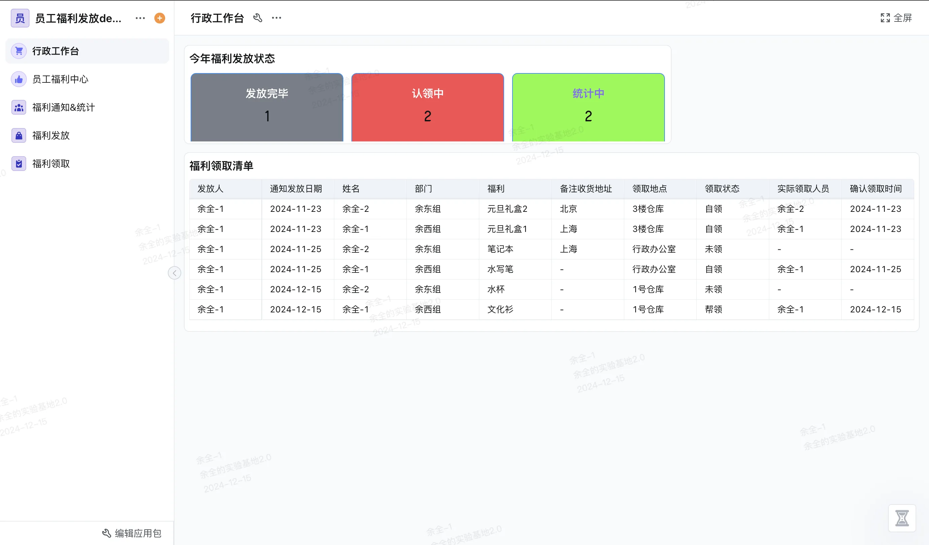
Task: Click the 员 app icon at top left
Action: click(19, 18)
